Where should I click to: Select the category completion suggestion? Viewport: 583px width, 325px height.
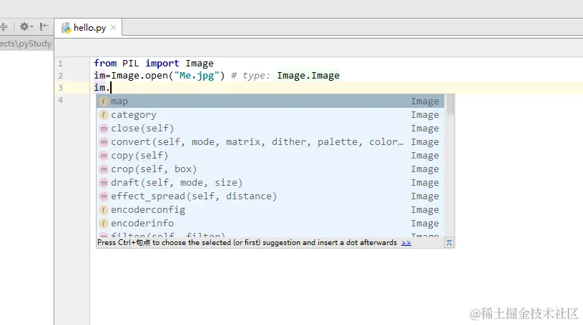click(270, 115)
